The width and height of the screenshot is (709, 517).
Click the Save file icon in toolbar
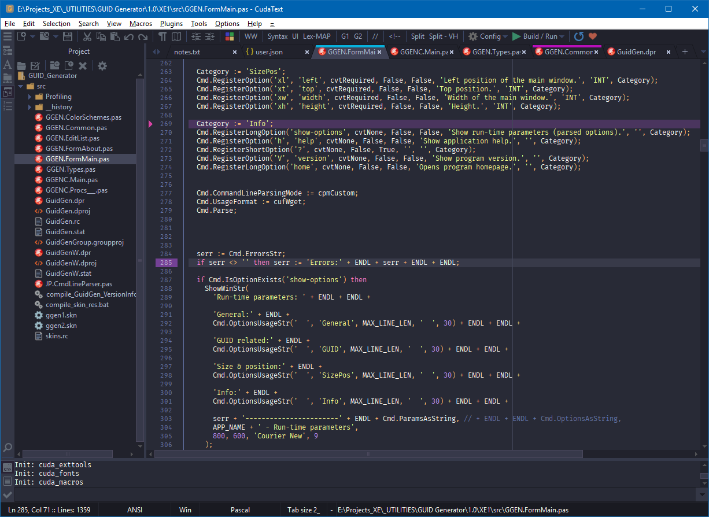[68, 36]
